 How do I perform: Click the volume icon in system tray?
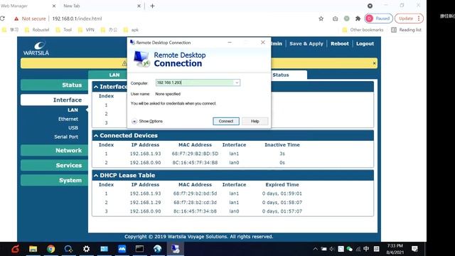coord(332,249)
